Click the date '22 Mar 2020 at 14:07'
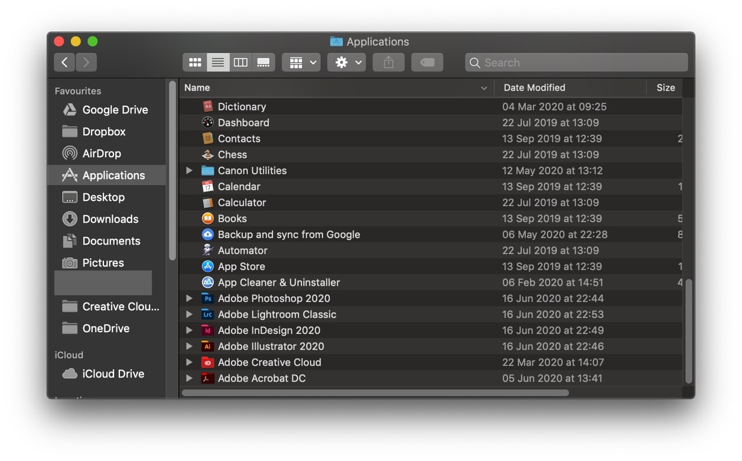The image size is (742, 461). [553, 362]
